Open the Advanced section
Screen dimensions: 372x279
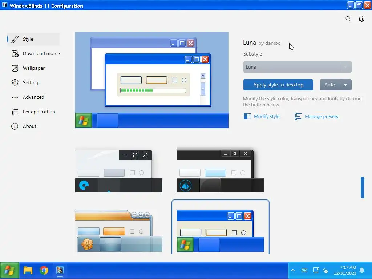click(33, 97)
